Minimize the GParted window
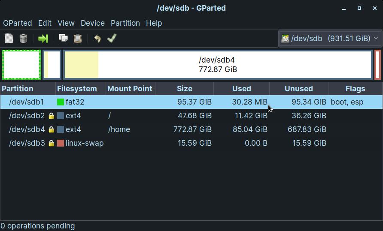Viewport: 383px width, 231px height. pos(344,8)
